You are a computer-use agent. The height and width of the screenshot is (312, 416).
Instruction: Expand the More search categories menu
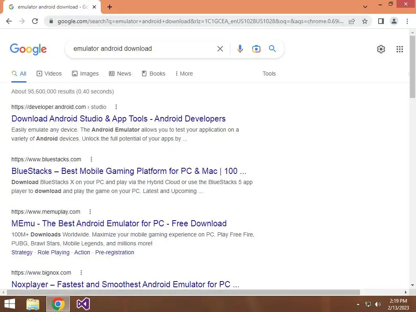point(184,74)
